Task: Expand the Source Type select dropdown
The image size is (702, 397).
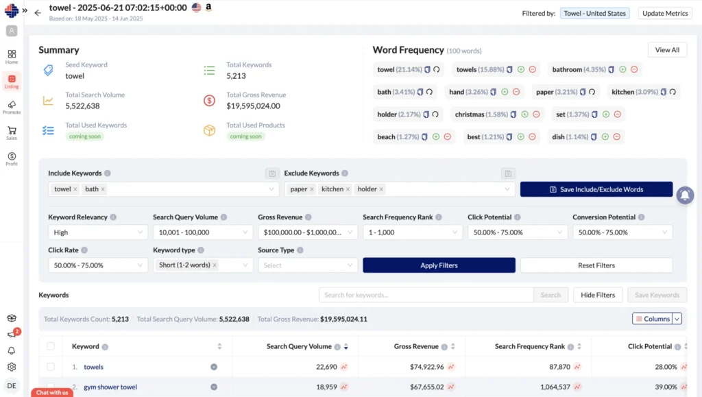Action: [x=308, y=265]
